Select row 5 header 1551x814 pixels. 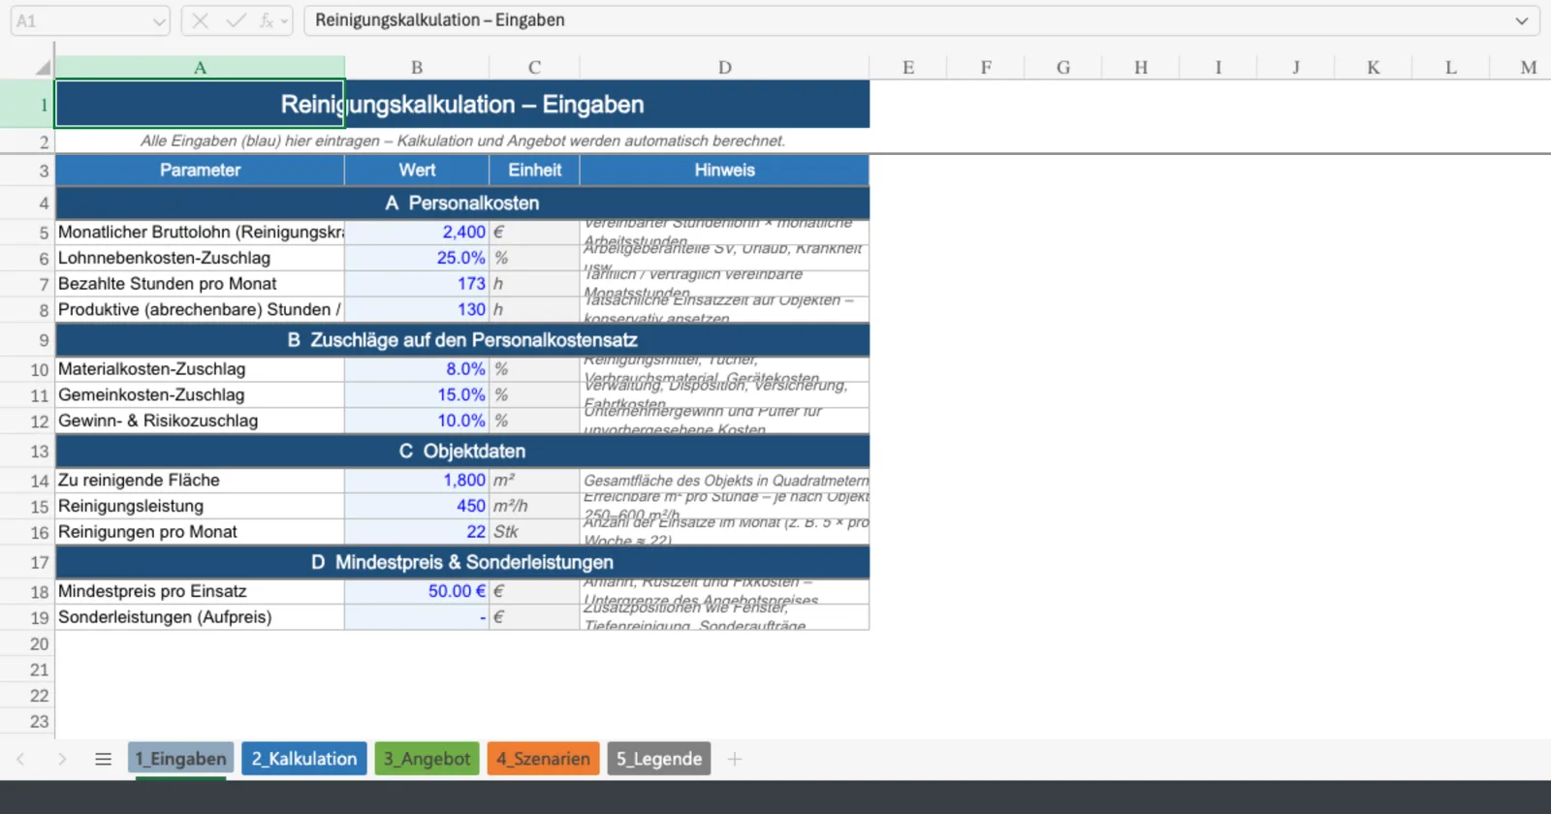pos(27,233)
